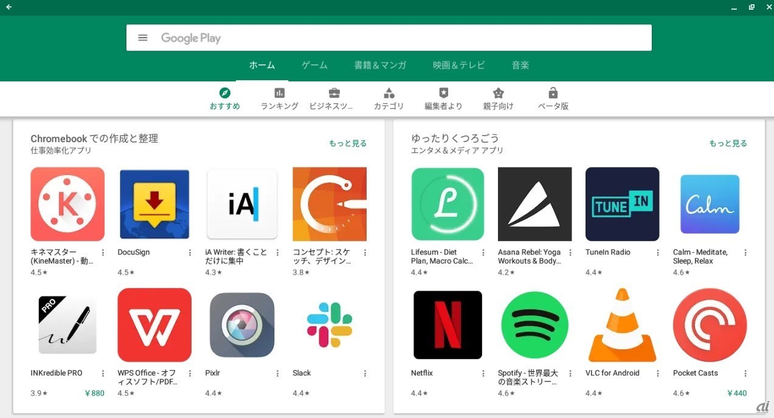Select the ランキング category
The height and width of the screenshot is (418, 774).
(280, 98)
